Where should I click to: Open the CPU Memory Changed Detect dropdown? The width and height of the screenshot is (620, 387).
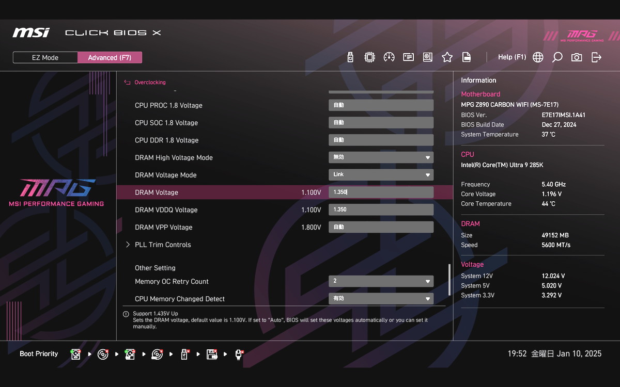coord(381,299)
